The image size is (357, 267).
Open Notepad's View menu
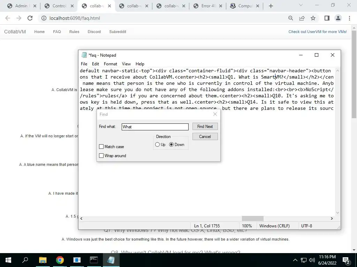tap(126, 64)
